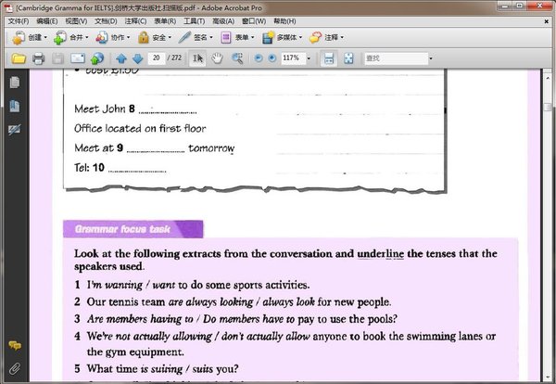Expand the Comment toolbar dropdown arrow
The width and height of the screenshot is (556, 384).
[x=342, y=37]
